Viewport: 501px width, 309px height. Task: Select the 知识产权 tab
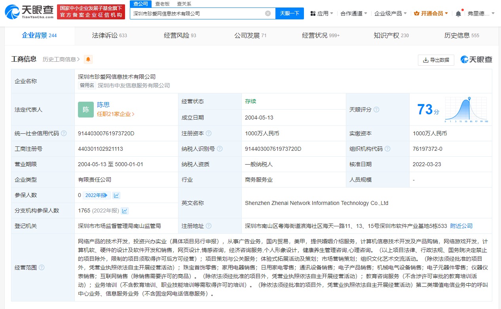click(x=391, y=35)
